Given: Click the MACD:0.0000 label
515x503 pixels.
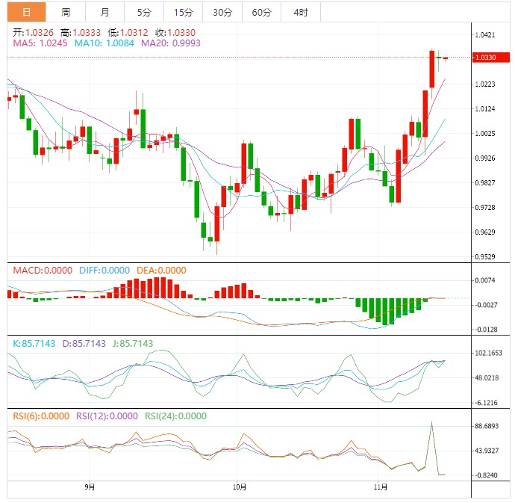Looking at the screenshot, I should click(x=43, y=271).
